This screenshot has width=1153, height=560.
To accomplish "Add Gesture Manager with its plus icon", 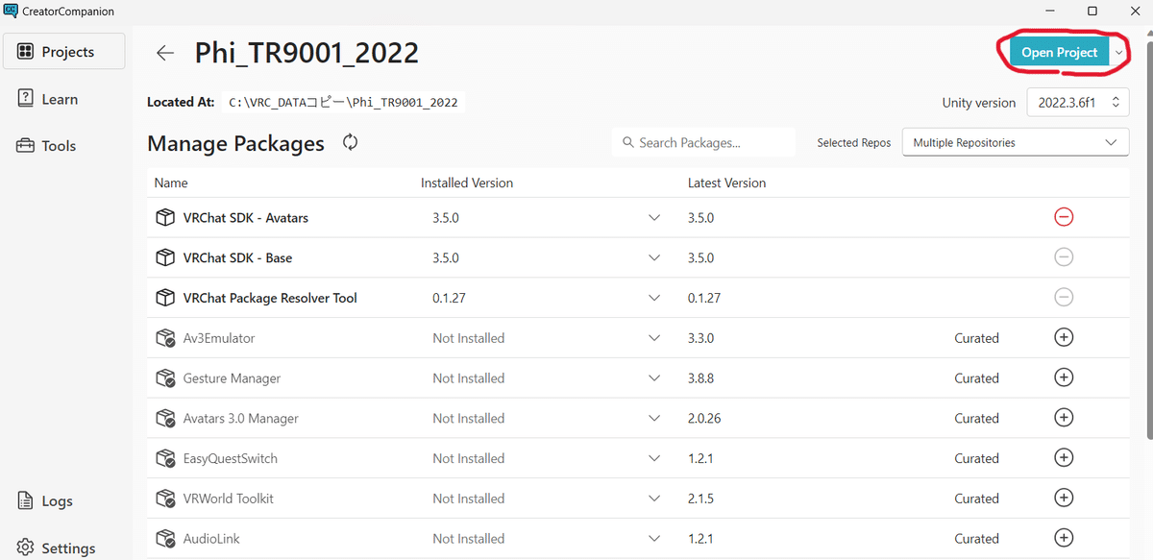I will point(1064,377).
